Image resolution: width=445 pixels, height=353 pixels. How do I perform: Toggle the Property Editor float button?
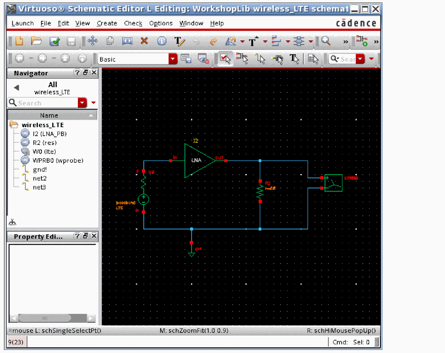pos(86,237)
